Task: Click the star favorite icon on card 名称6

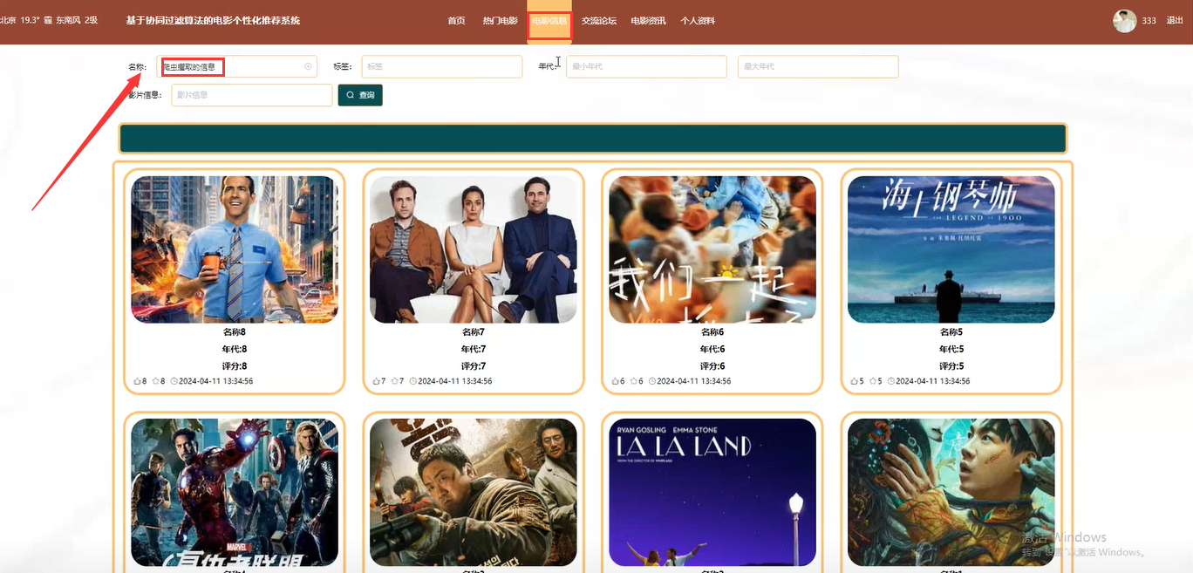Action: (x=633, y=381)
